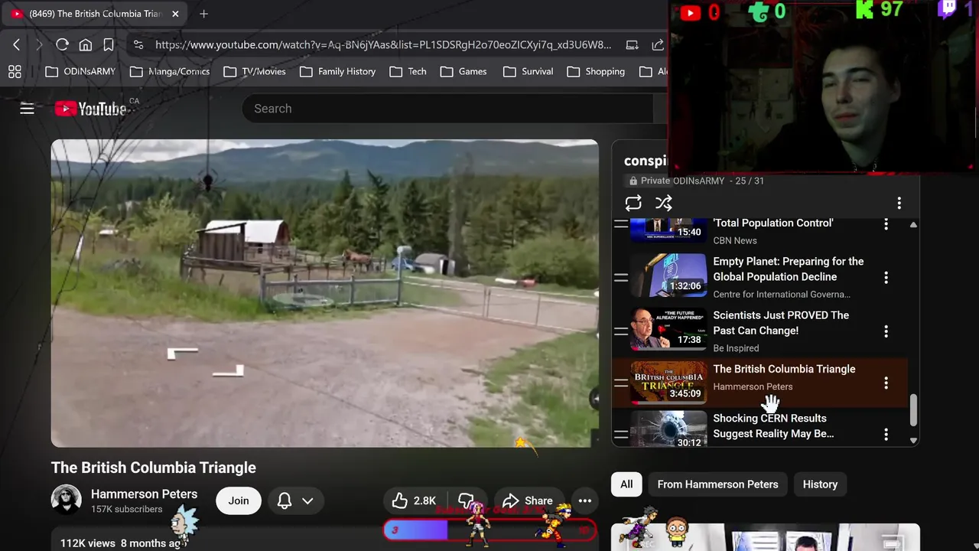Reload the page with refresh icon
This screenshot has width=979, height=551.
pyautogui.click(x=63, y=45)
